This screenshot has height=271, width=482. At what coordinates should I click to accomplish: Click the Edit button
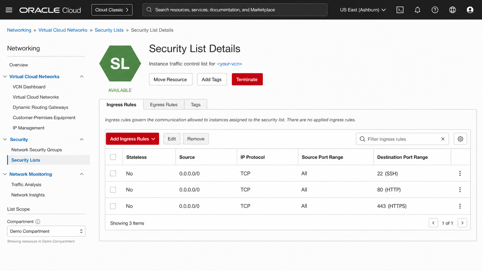tap(172, 139)
